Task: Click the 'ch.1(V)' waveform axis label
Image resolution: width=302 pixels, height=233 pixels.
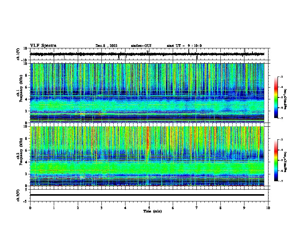Action: 18,54
